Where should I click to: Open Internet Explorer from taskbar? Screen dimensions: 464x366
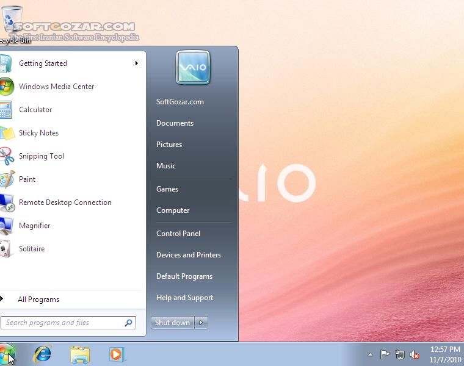click(43, 354)
